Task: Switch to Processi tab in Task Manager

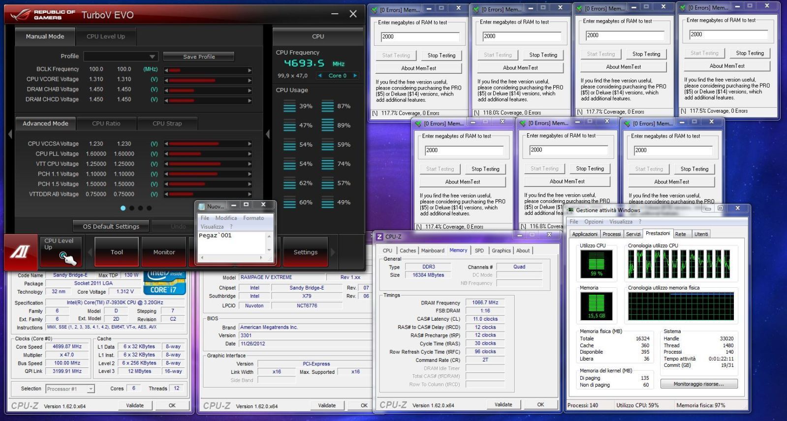Action: coord(612,234)
